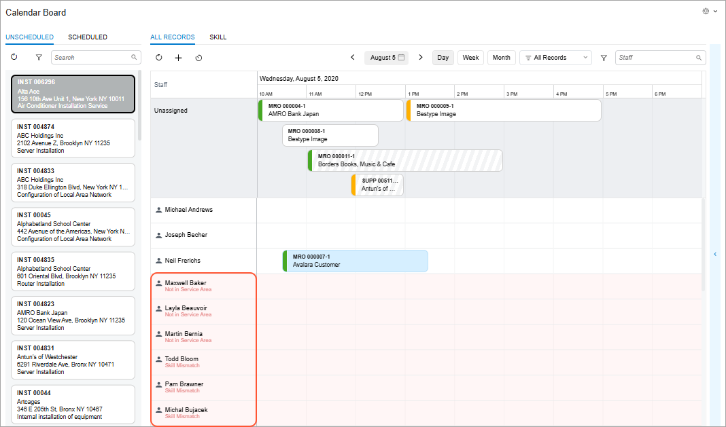Switch to Day view

(443, 58)
